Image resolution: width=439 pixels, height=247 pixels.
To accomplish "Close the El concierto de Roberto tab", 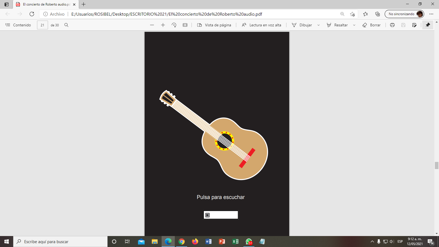I will coord(74,4).
